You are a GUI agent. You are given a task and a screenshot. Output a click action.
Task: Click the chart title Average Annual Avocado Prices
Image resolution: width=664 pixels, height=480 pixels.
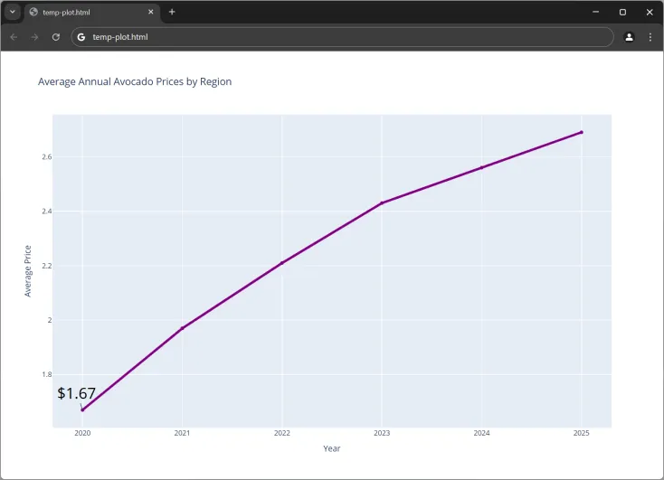pos(135,81)
